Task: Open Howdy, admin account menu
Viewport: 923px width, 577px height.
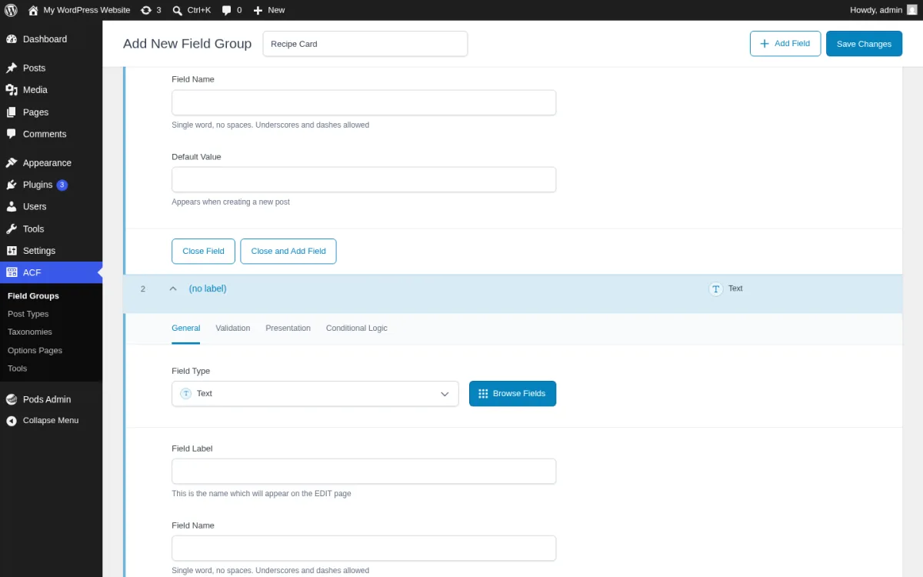Action: click(884, 10)
